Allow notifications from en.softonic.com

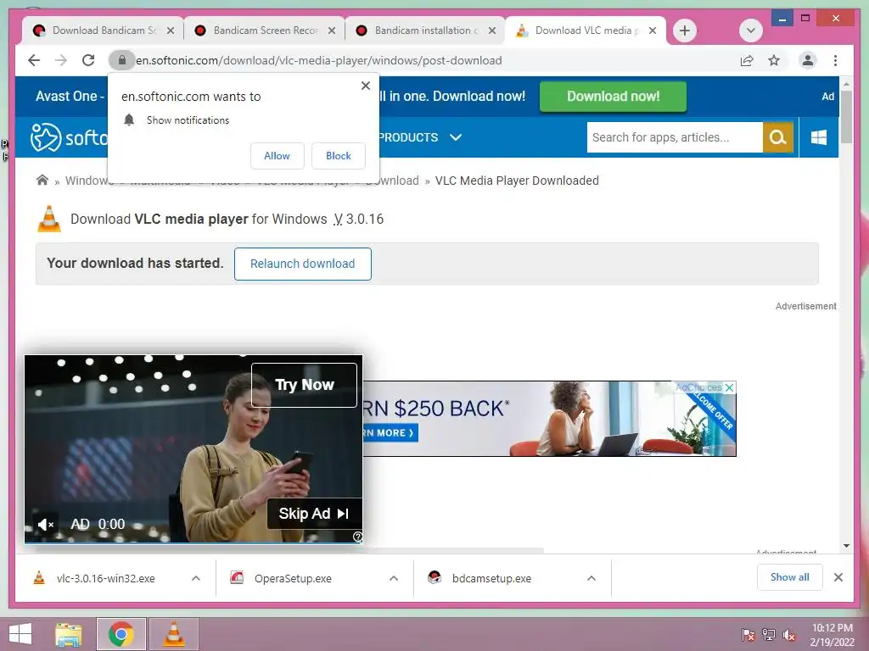(278, 156)
